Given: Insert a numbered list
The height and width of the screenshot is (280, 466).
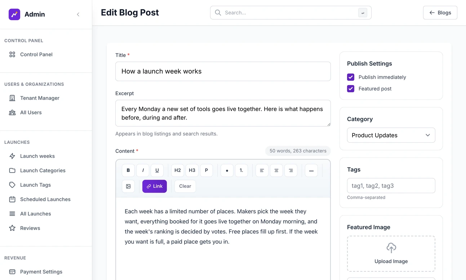Looking at the screenshot, I should (x=241, y=170).
